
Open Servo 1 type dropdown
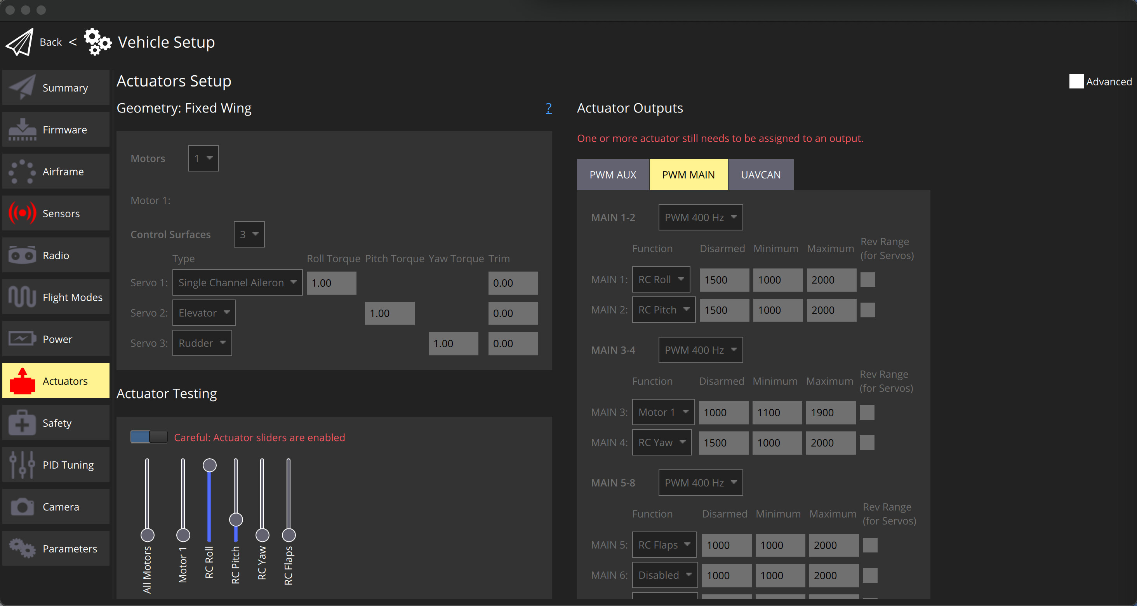[x=238, y=283]
